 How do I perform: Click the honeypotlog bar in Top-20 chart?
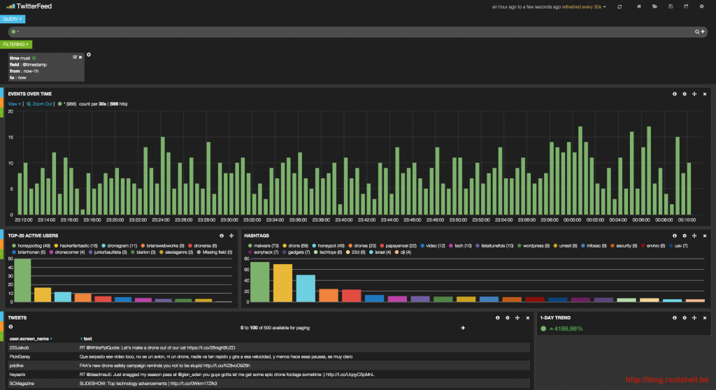click(23, 280)
